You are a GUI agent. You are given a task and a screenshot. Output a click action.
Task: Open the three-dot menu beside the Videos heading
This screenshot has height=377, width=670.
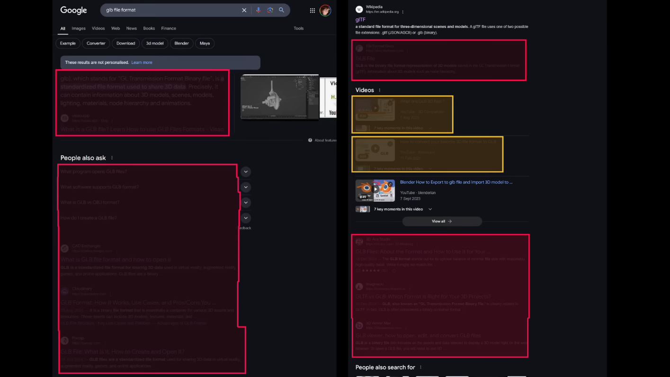pos(379,90)
